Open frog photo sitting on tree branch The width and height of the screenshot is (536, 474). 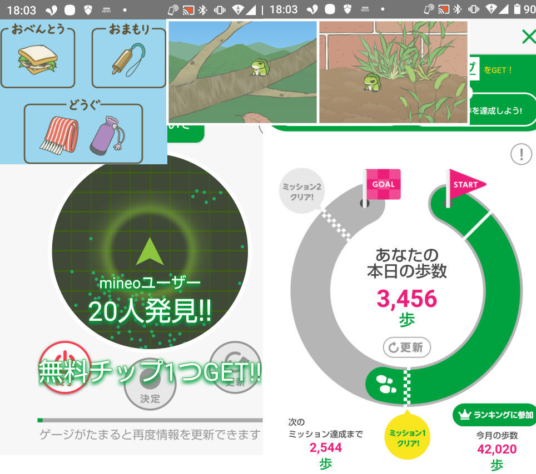click(242, 72)
